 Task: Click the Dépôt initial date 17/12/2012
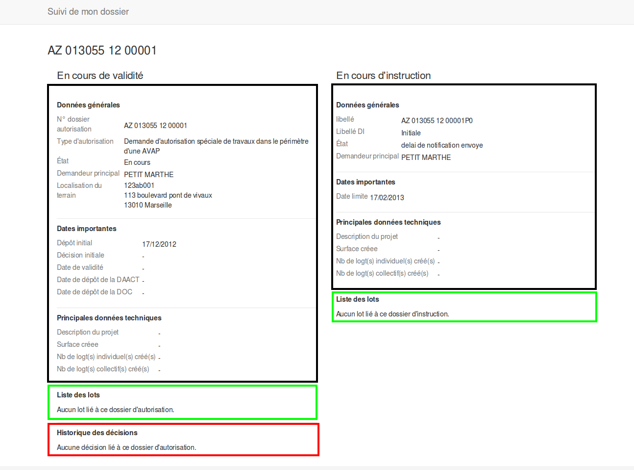click(159, 244)
